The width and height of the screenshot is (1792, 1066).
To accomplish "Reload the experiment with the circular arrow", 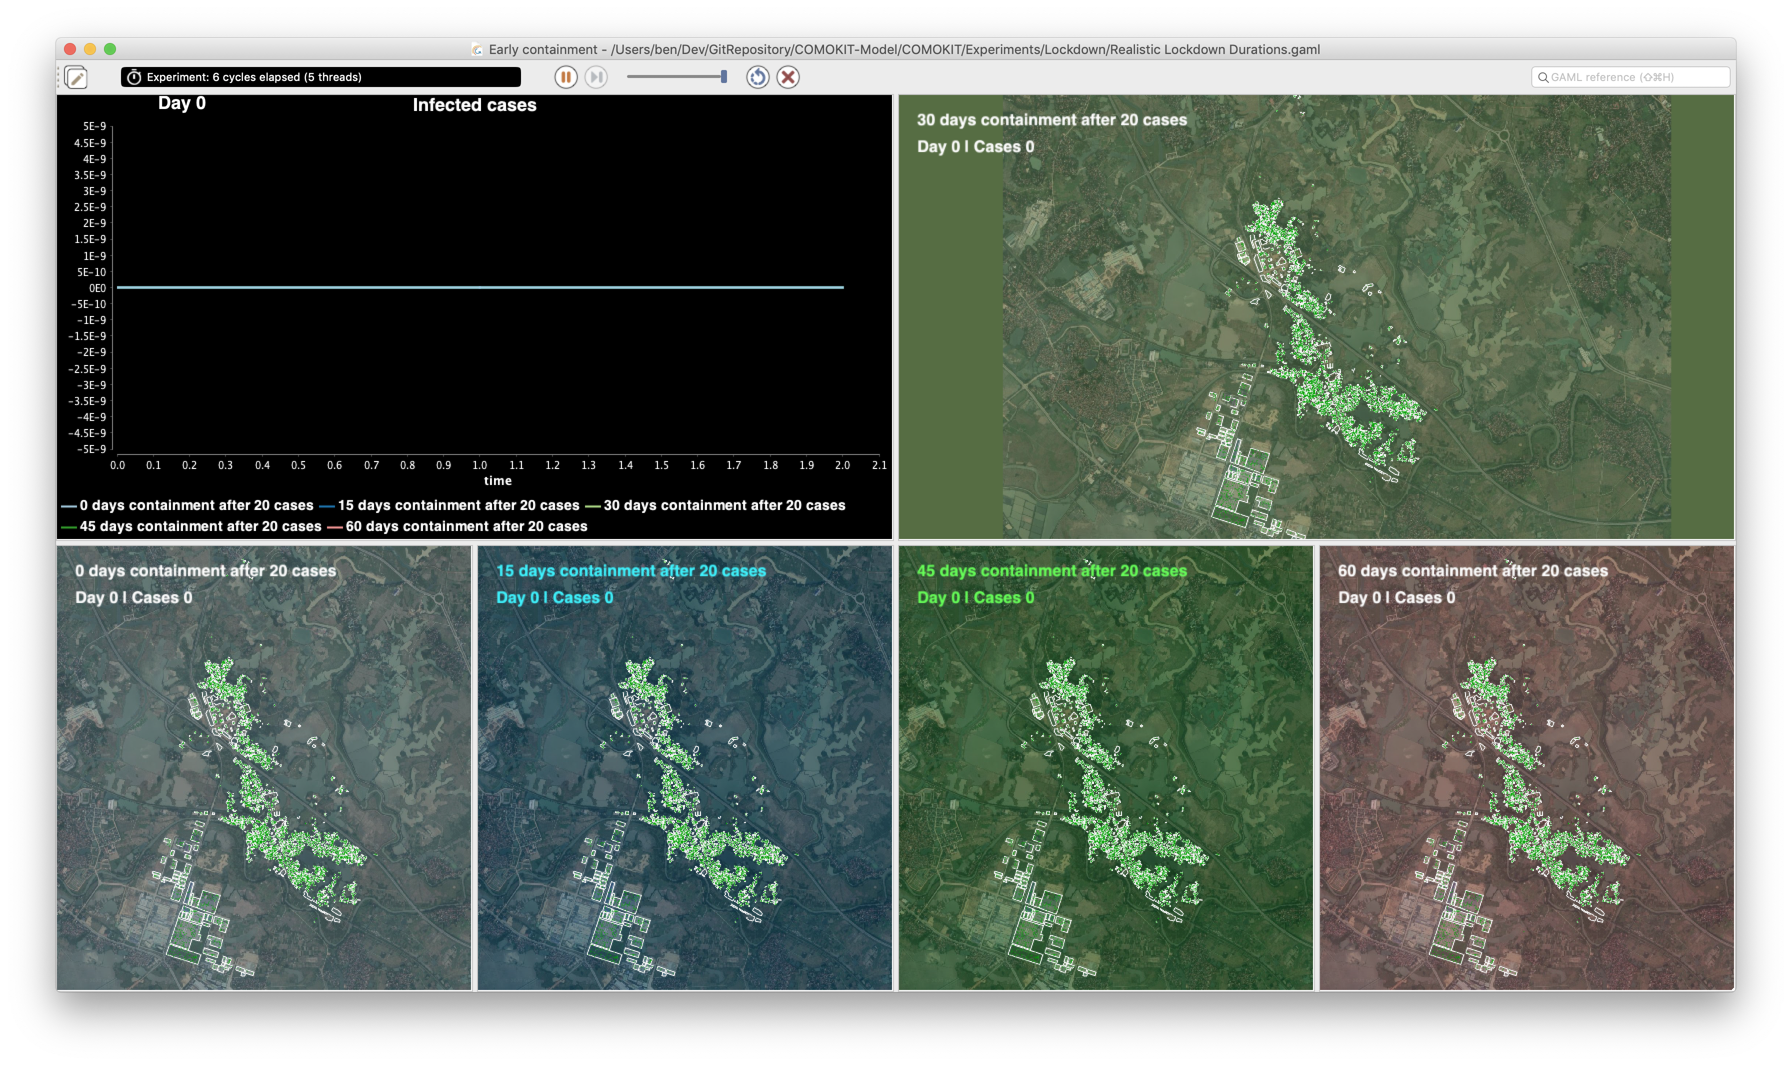I will point(757,77).
